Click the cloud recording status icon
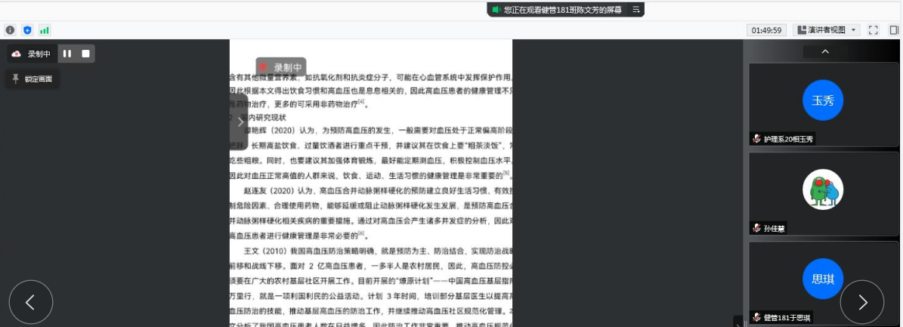This screenshot has height=327, width=903. pyautogui.click(x=17, y=54)
